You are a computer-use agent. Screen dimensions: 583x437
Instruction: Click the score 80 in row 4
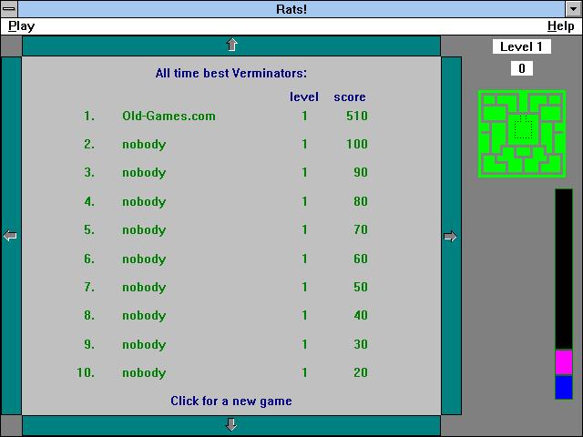361,201
